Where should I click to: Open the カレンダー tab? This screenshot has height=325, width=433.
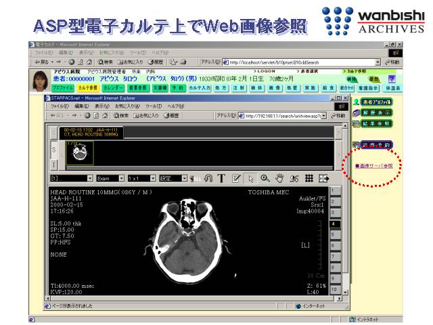[113, 88]
